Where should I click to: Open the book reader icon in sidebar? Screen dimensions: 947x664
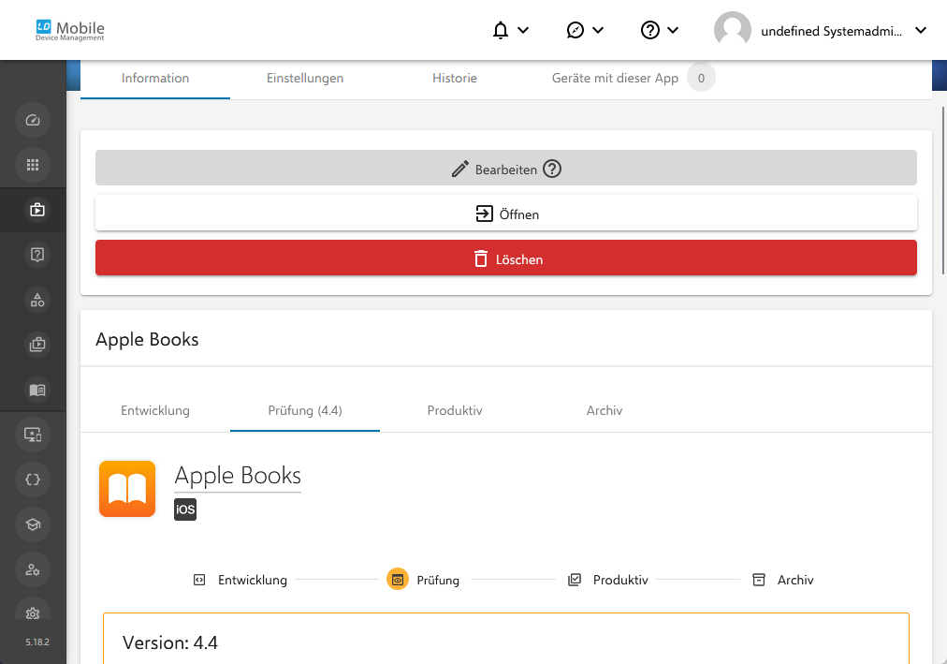pyautogui.click(x=36, y=390)
